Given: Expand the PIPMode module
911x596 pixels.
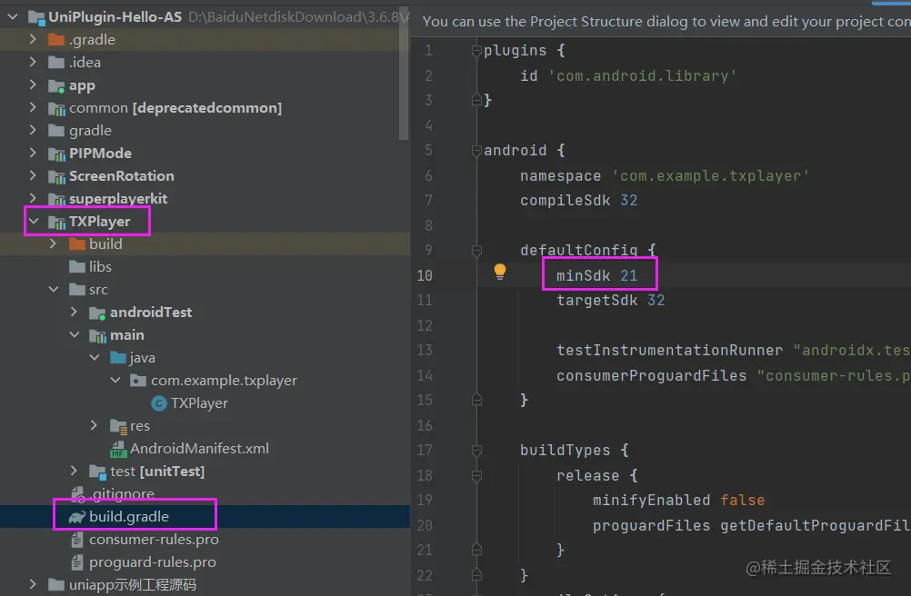Looking at the screenshot, I should [33, 153].
